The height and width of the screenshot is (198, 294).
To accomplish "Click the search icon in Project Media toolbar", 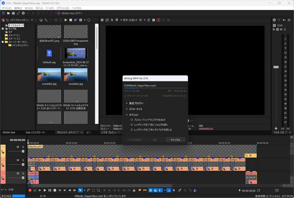I will tap(89, 20).
